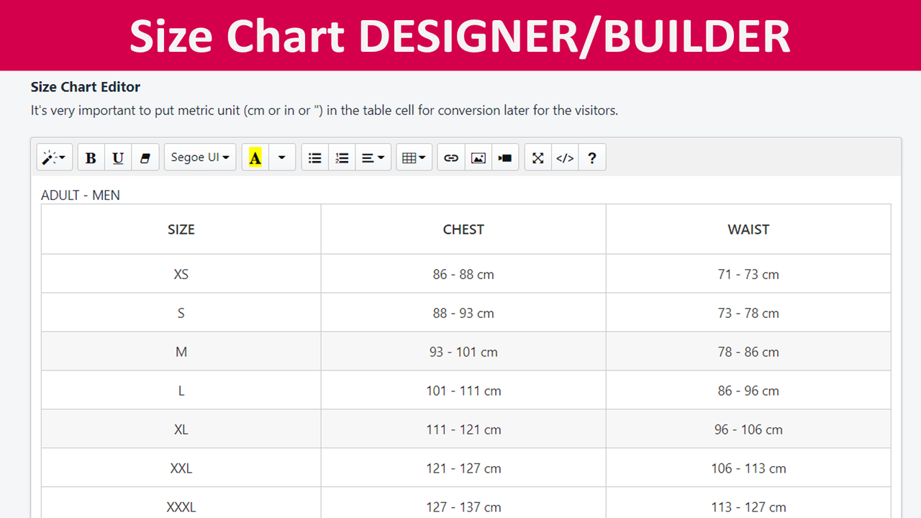Insert an unordered bullet list
Viewport: 921px width, 518px height.
(x=314, y=157)
